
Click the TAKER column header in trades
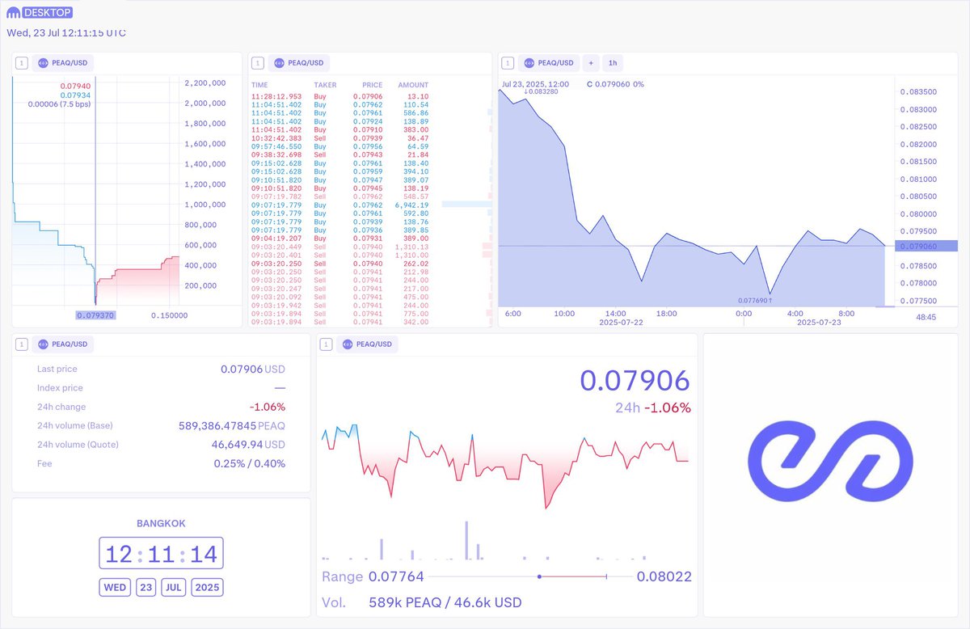(325, 85)
